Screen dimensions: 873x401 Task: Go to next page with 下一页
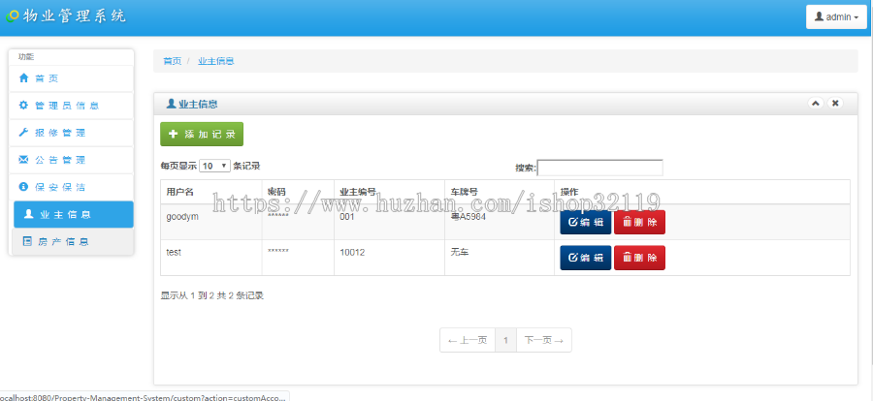pos(544,340)
